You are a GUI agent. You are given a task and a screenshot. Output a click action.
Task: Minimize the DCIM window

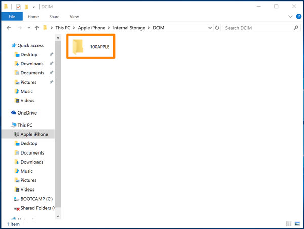pos(258,7)
